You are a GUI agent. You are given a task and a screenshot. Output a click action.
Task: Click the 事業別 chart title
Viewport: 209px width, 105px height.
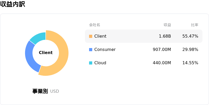pyautogui.click(x=40, y=91)
